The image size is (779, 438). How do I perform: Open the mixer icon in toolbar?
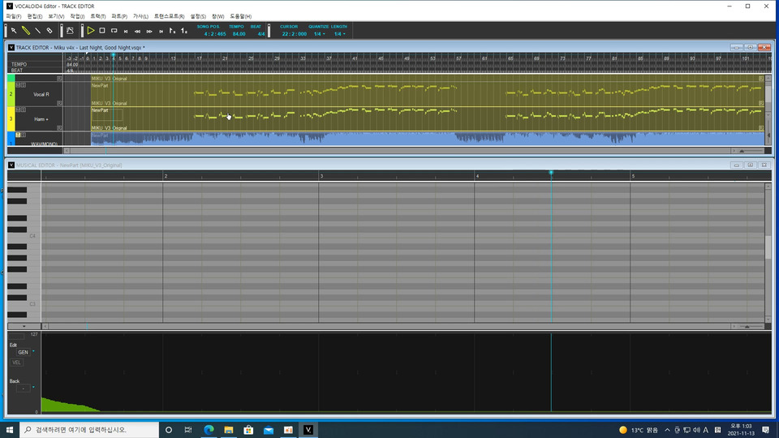70,31
